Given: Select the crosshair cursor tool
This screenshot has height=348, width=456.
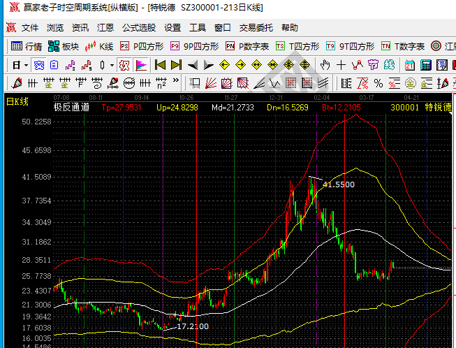Looking at the screenshot, I should pos(341,65).
